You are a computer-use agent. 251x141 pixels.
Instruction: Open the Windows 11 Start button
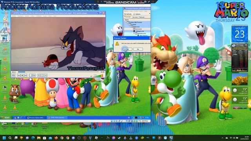(x=4, y=138)
